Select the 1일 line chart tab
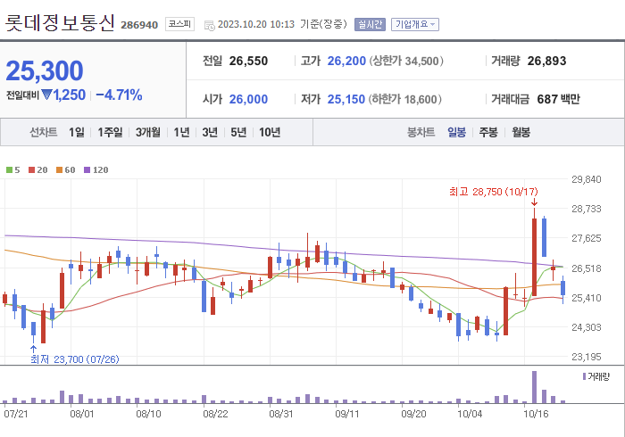625x437 pixels. click(77, 132)
